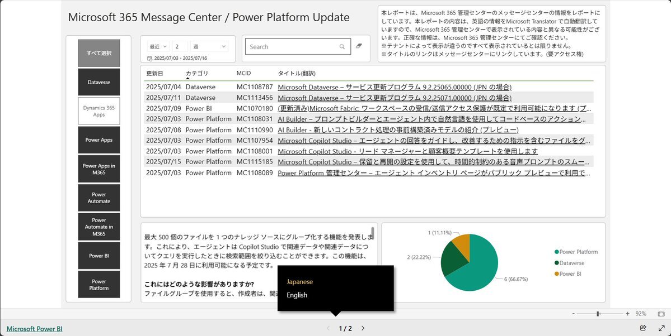Open AI Builder プロンプトビルダー title link

[431, 119]
